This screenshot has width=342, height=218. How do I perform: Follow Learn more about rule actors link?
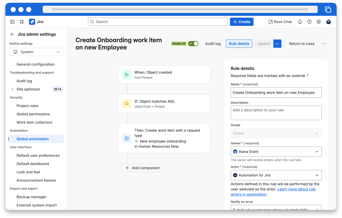tap(296, 189)
